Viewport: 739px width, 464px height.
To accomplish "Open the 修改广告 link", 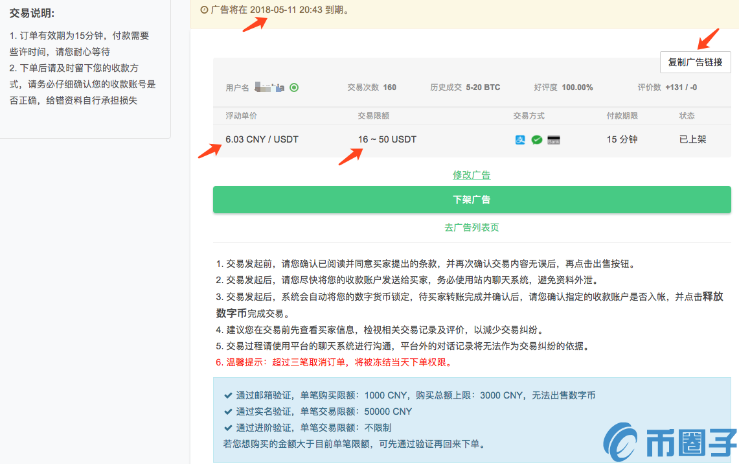I will [472, 175].
